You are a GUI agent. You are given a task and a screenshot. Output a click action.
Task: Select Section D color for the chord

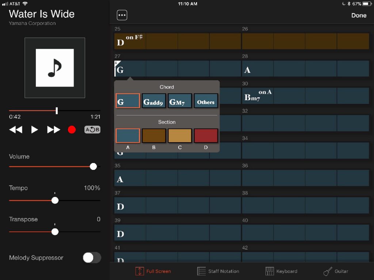point(206,135)
